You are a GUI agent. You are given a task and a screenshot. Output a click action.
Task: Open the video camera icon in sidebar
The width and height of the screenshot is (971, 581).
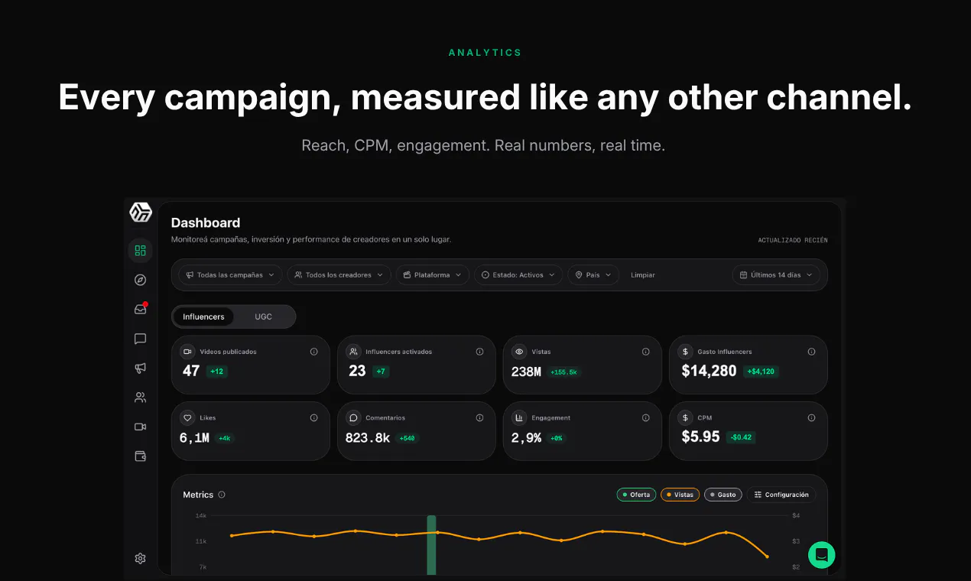tap(140, 427)
